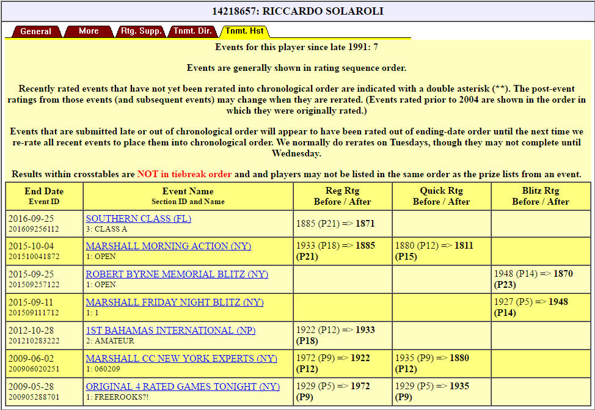595x410 pixels.
Task: Select the 2009-06-02 end date cell
Action: (x=45, y=364)
